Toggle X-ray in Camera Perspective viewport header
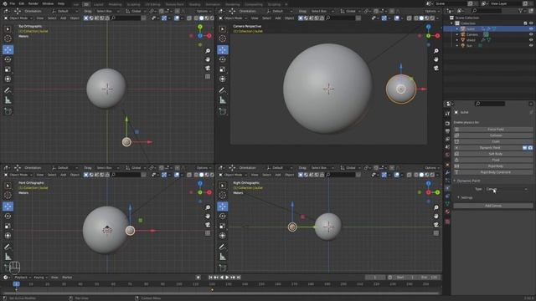 coord(410,18)
